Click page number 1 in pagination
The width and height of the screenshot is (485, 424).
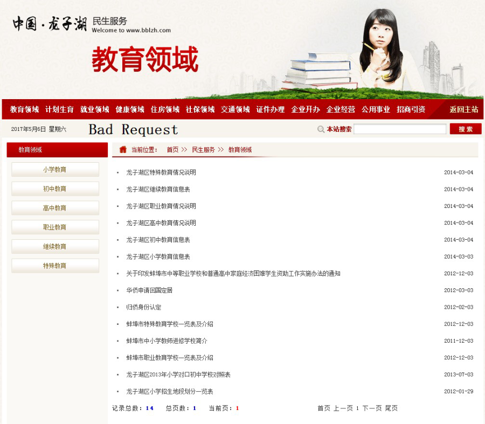tap(356, 408)
